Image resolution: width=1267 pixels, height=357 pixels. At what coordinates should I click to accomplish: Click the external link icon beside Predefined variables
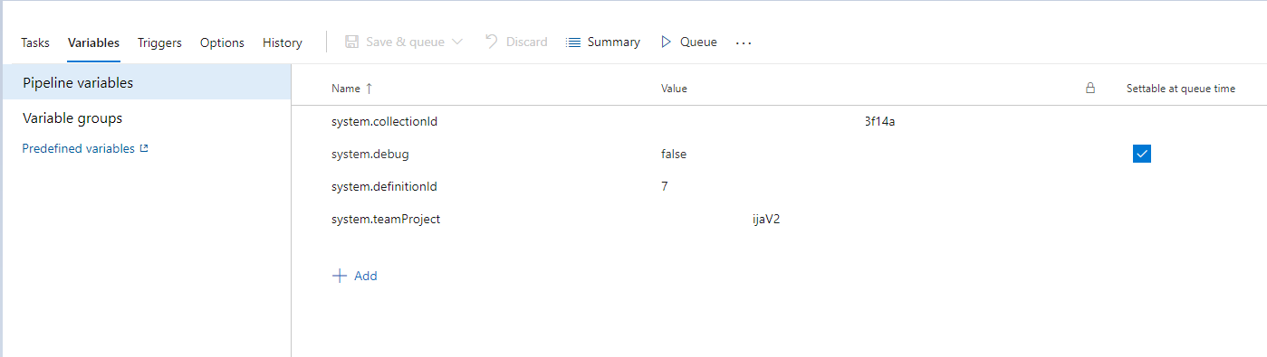point(144,148)
